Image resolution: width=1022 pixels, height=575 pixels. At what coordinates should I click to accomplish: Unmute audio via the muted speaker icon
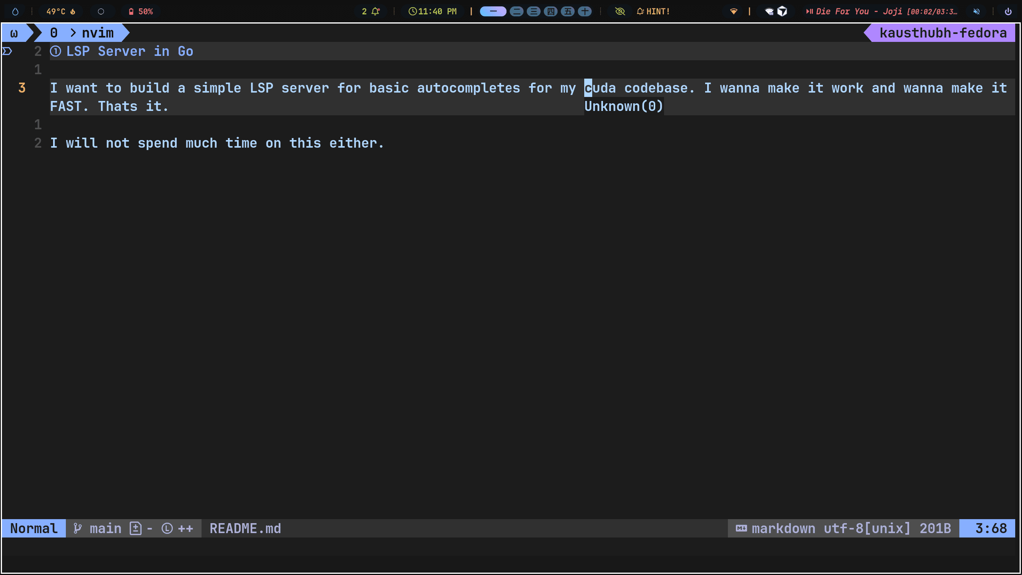(x=976, y=11)
